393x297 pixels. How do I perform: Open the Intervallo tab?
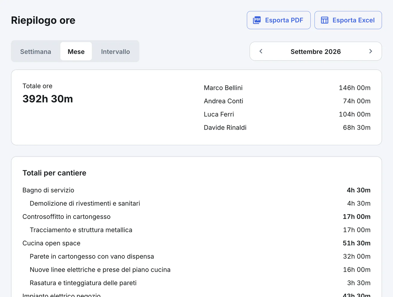[115, 51]
